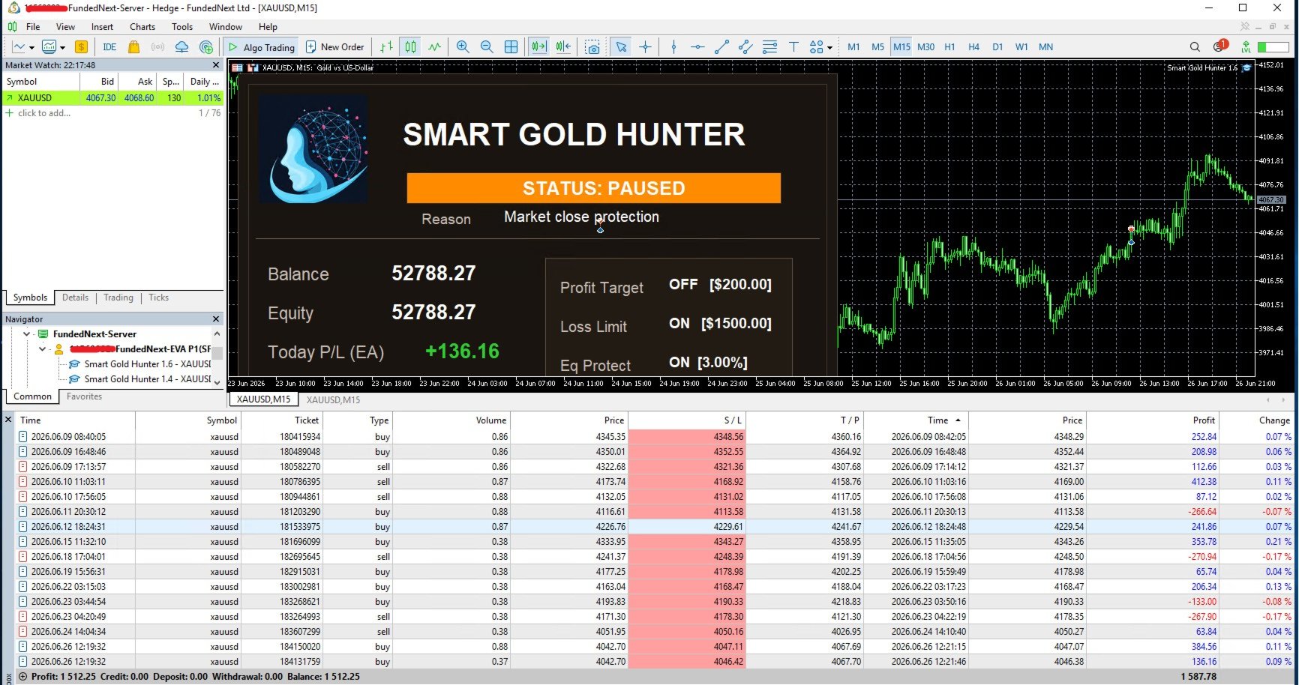Switch timeframe to H1
The width and height of the screenshot is (1299, 685).
tap(949, 46)
